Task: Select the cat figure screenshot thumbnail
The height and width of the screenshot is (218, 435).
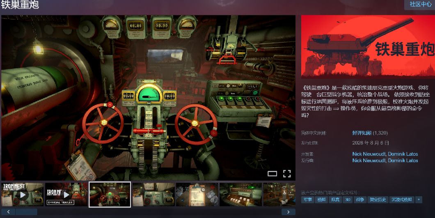Action: (x=279, y=195)
